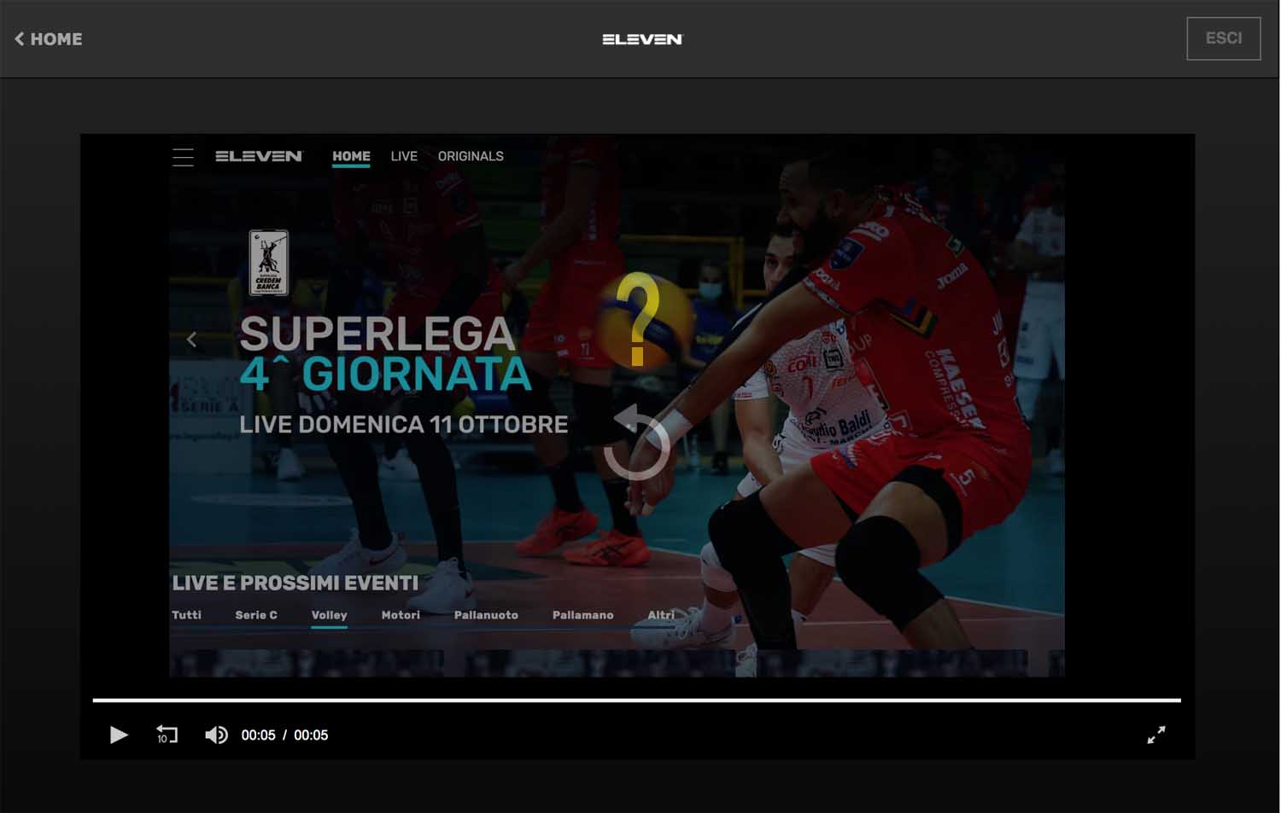Click the ELEVEN logo in the top header

pyautogui.click(x=642, y=39)
